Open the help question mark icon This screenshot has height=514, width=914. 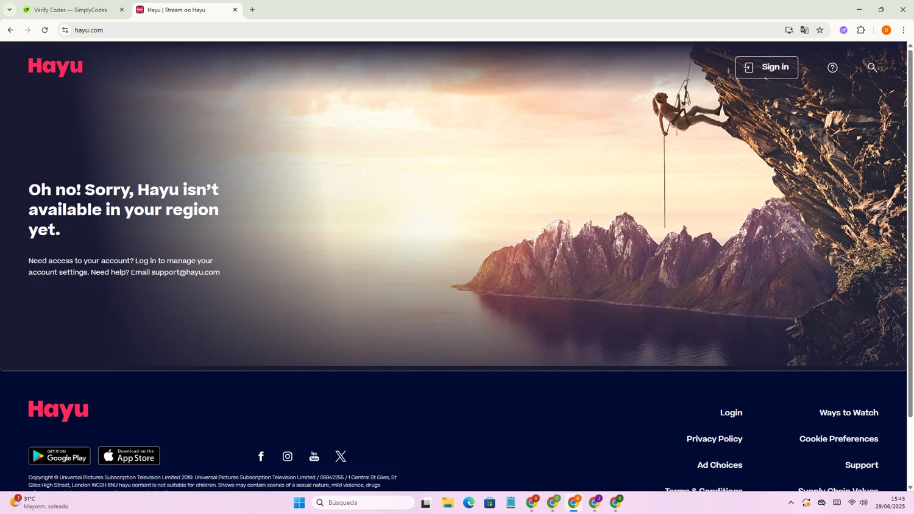pos(832,68)
